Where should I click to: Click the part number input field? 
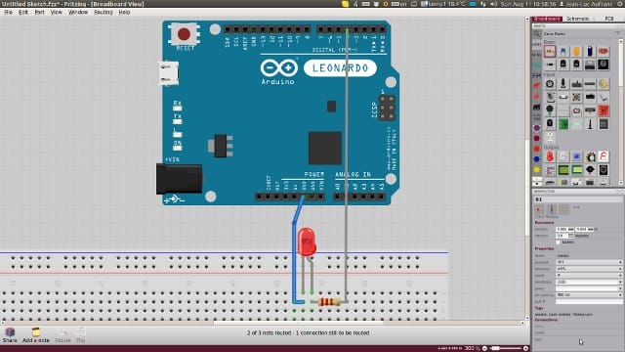coord(589,302)
